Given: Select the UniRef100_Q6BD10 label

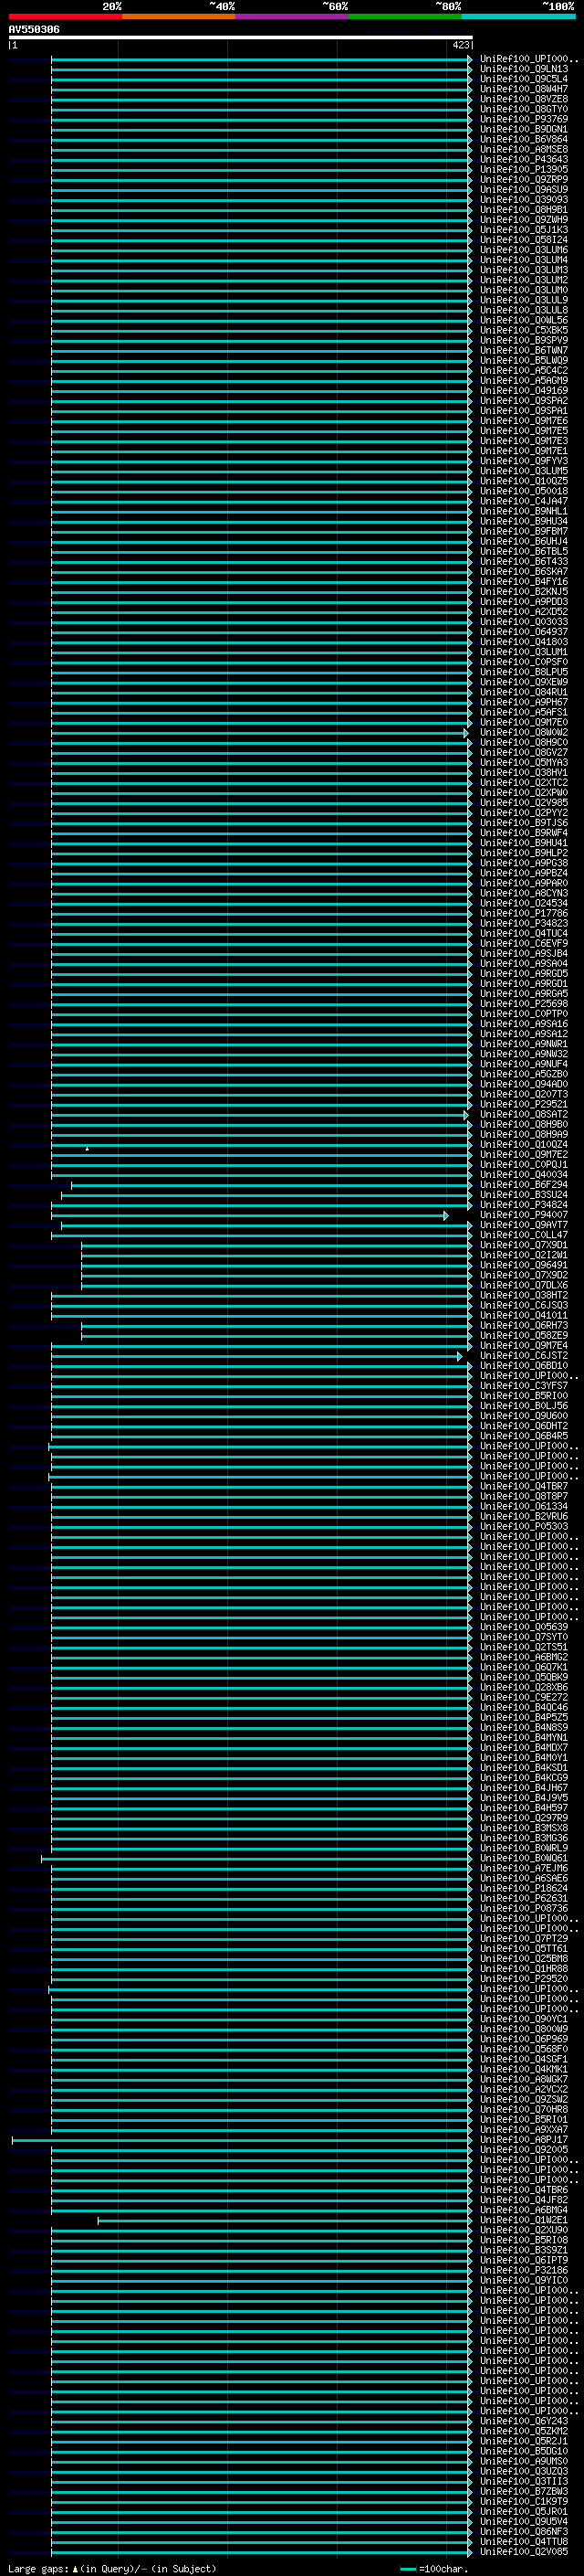Looking at the screenshot, I should (x=523, y=1366).
